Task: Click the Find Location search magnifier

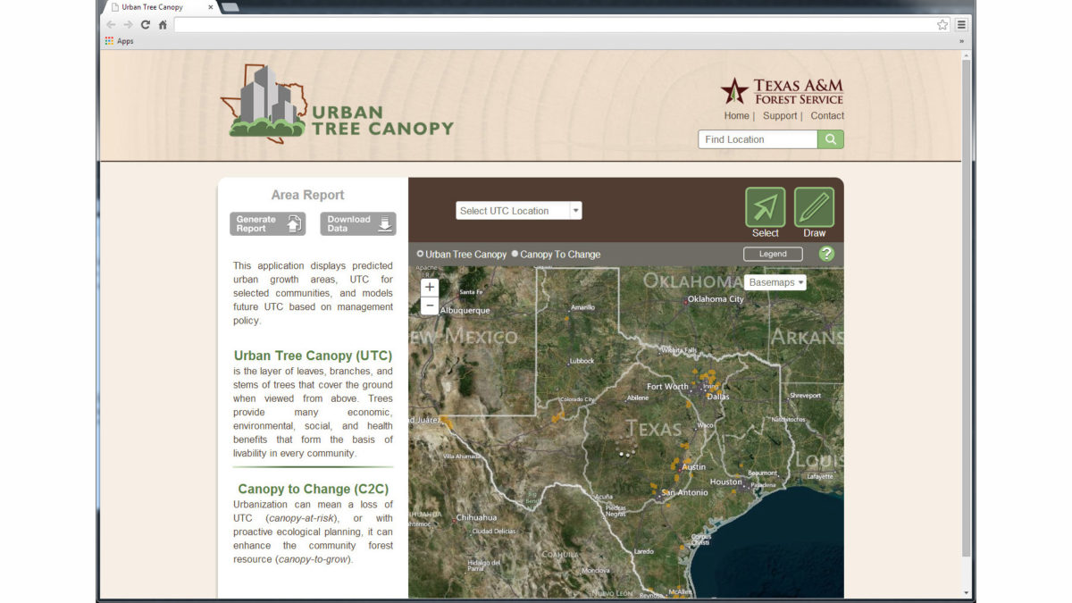Action: click(831, 139)
